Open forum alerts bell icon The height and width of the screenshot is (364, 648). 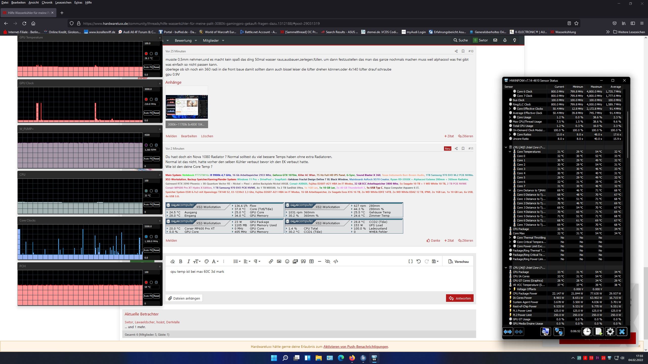pyautogui.click(x=505, y=40)
